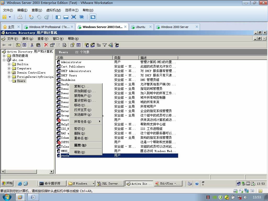This screenshot has height=201, width=268.
Task: Open the dropdown arrow beside the pause icon
Action: tap(10, 17)
